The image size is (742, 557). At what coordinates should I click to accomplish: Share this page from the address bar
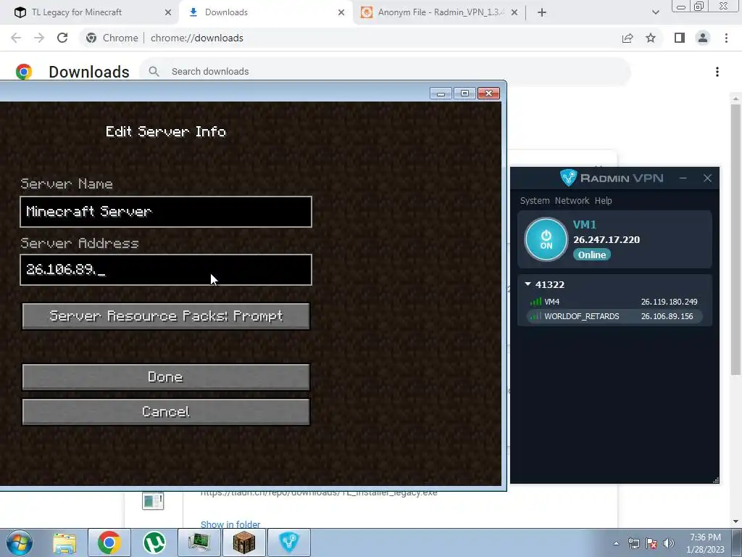(628, 38)
